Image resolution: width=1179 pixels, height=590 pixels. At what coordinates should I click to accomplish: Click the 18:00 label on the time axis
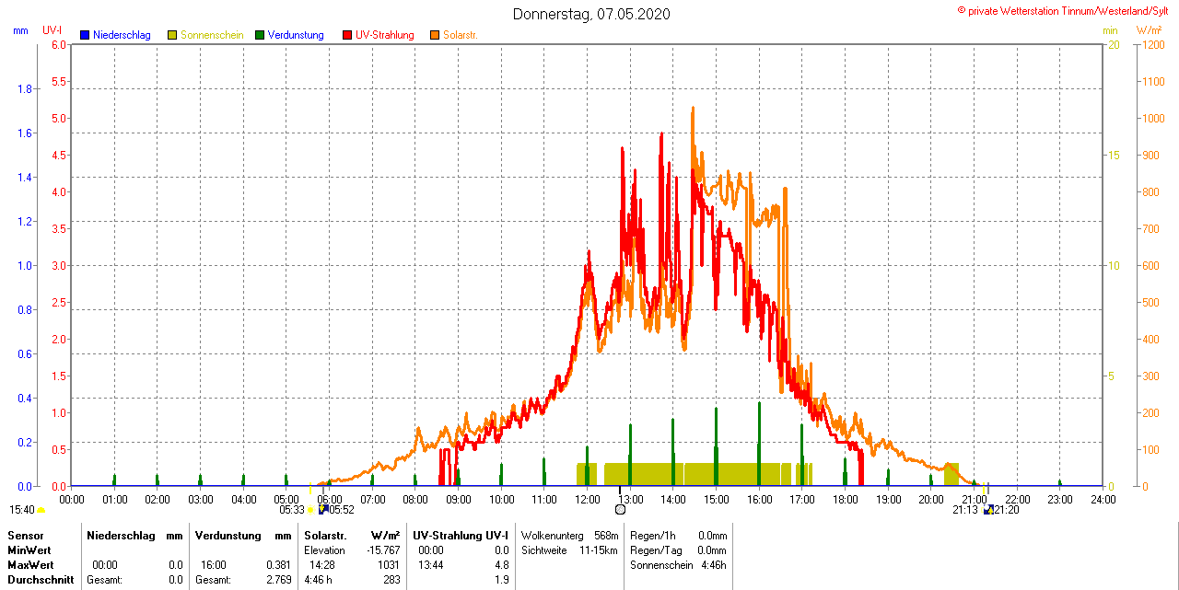click(x=845, y=500)
